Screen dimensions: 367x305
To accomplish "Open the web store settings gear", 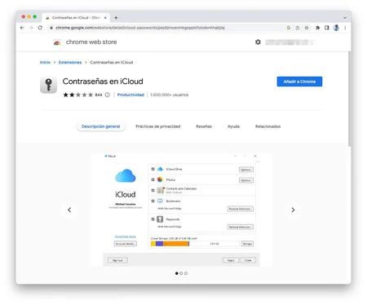I will click(x=258, y=42).
